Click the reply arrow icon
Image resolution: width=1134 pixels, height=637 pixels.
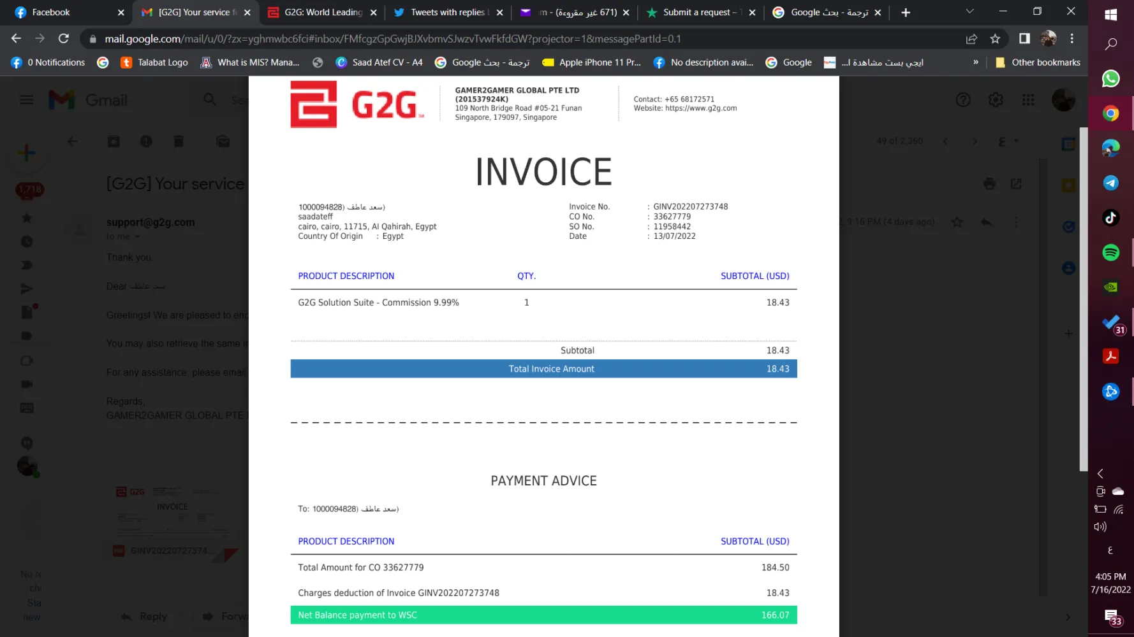[x=987, y=222]
